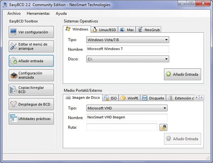The image size is (213, 163).
Task: Expand the Disco C:\ dropdown
Action: point(128,59)
